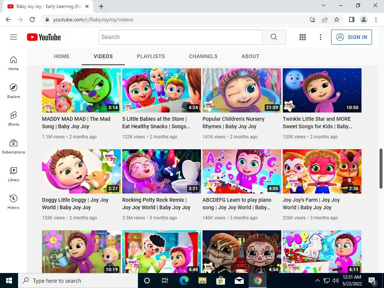This screenshot has height=288, width=384.
Task: Play the 2:36 Joy Joy's Farm thumbnail
Action: point(322,171)
